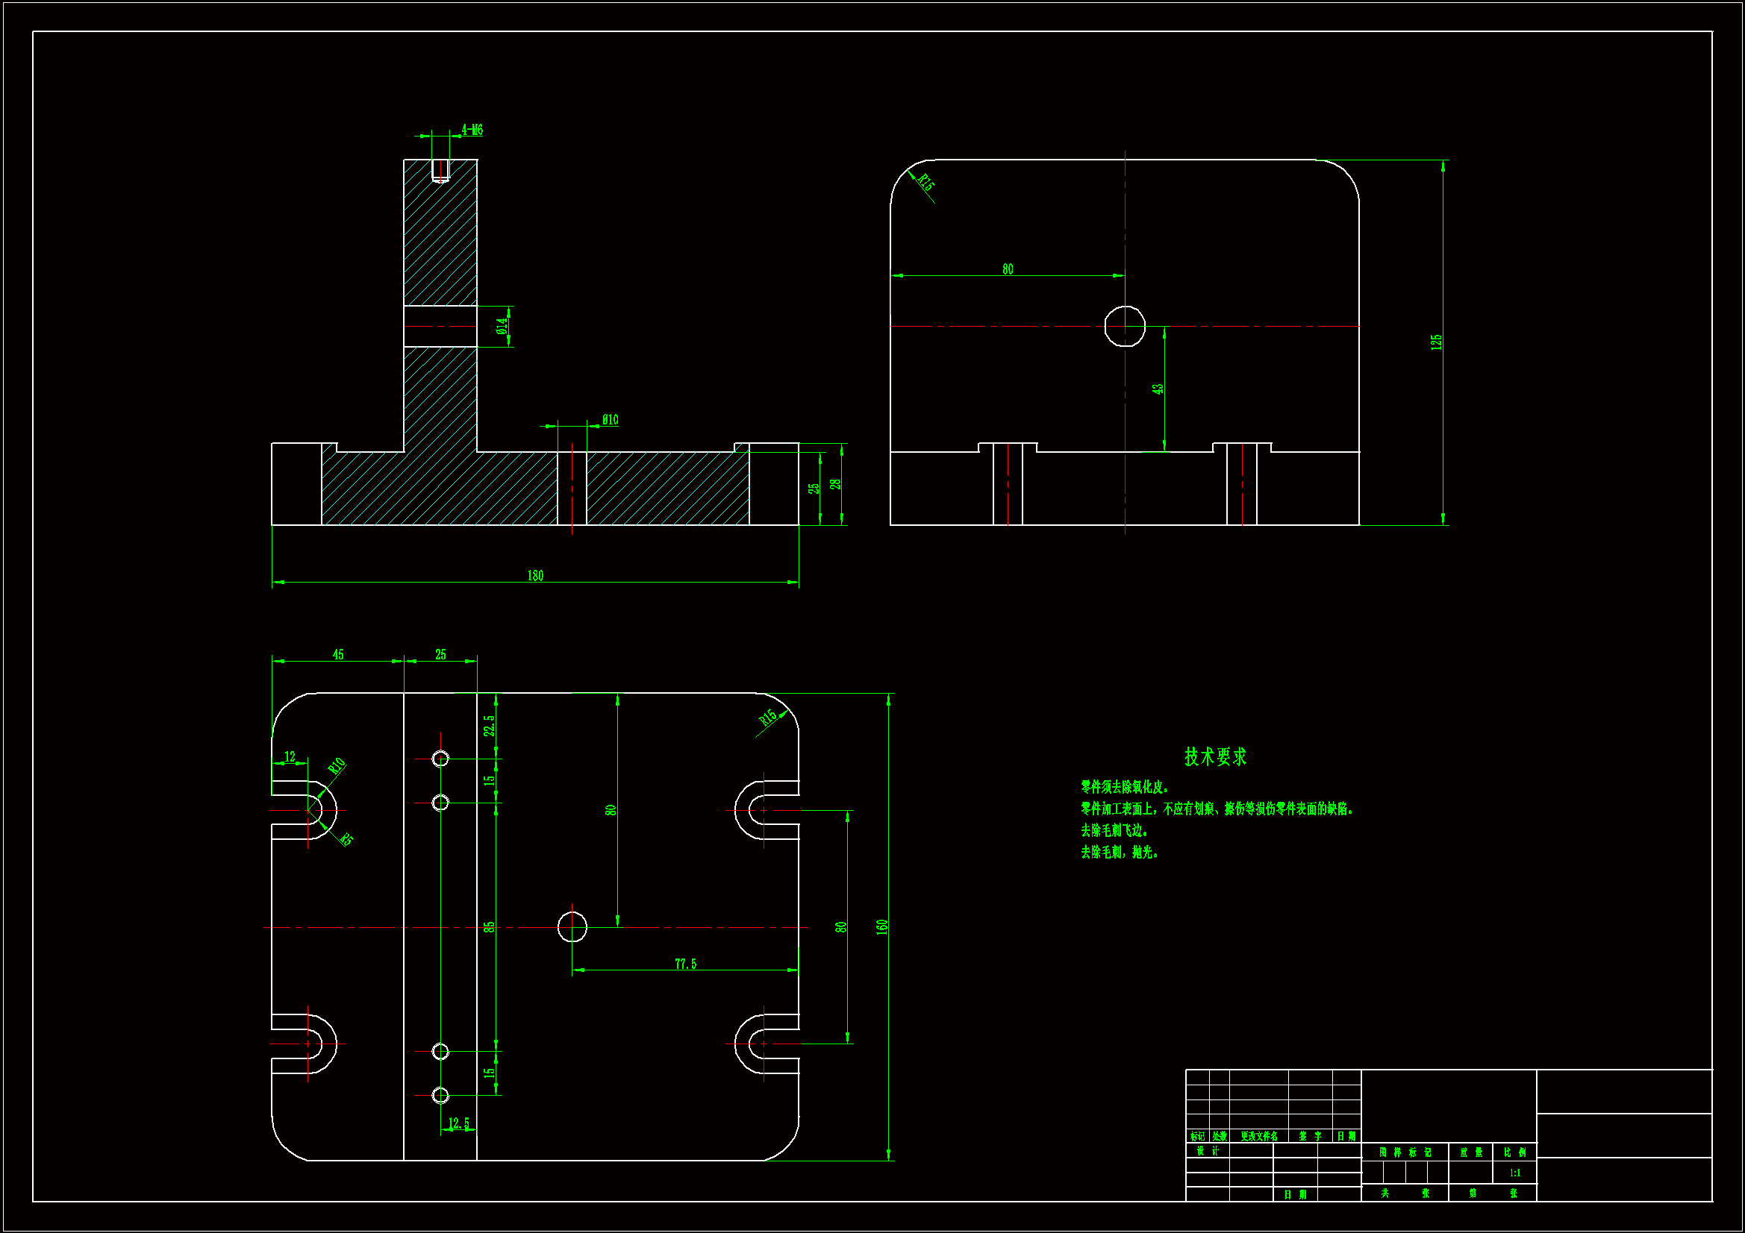The width and height of the screenshot is (1745, 1233).
Task: Select the 零件须去除氧化皮 note line
Action: (x=1125, y=787)
